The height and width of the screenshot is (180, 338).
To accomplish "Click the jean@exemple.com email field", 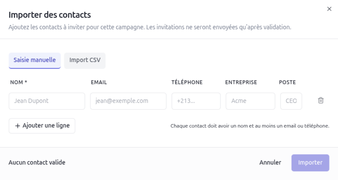I will pyautogui.click(x=128, y=101).
